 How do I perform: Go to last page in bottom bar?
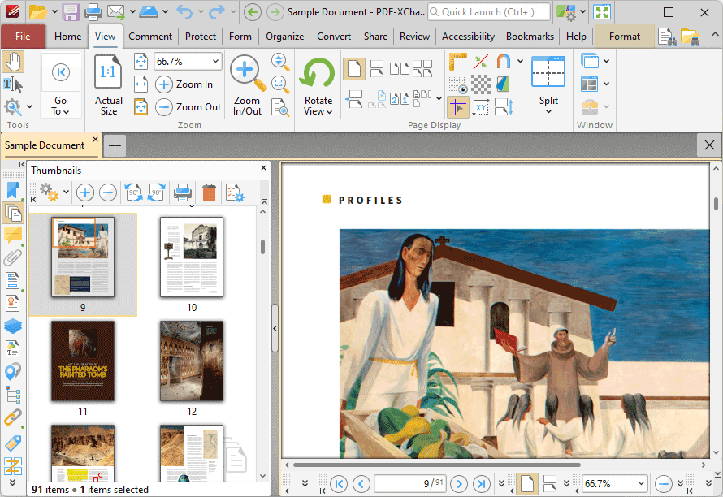click(x=482, y=484)
